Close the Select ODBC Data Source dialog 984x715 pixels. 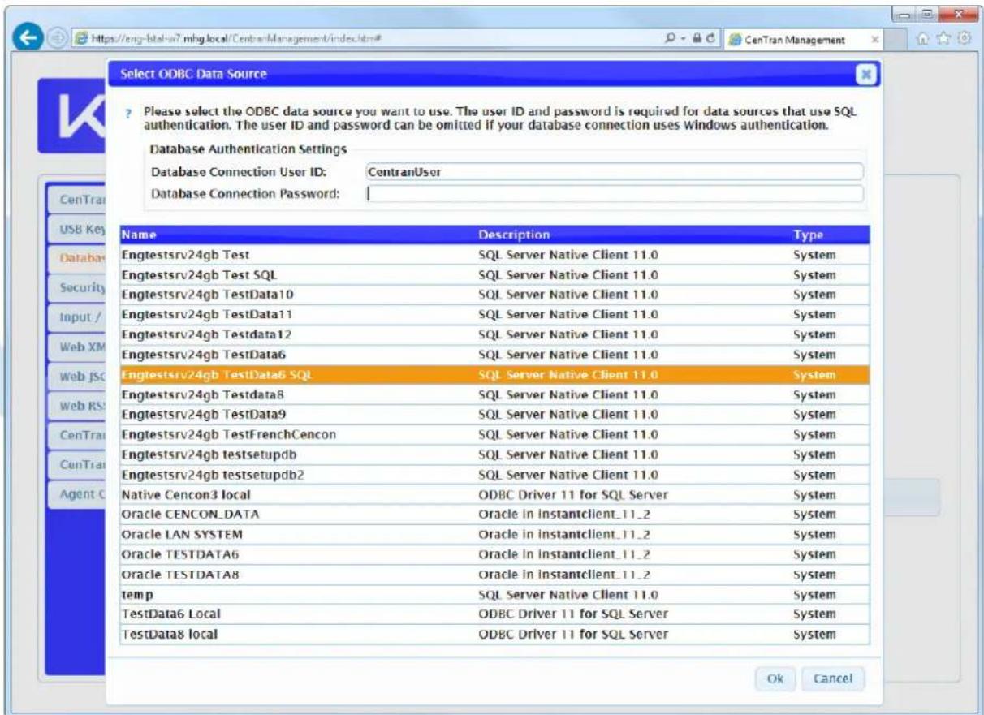pos(865,75)
